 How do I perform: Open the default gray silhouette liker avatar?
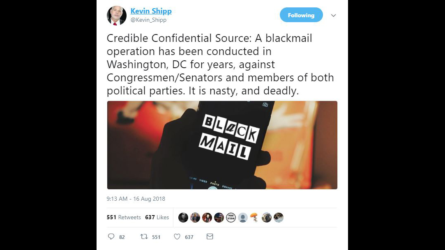pyautogui.click(x=243, y=218)
